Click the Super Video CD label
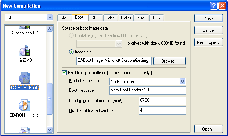 (x=24, y=33)
